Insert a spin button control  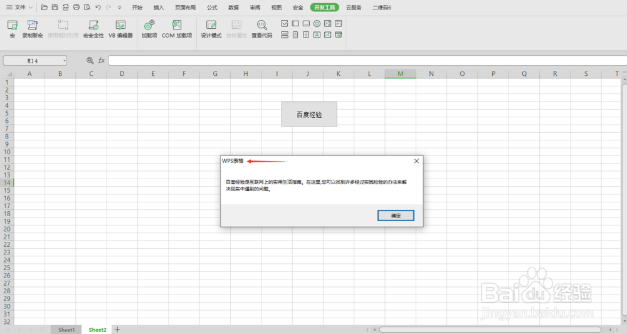coord(295,34)
